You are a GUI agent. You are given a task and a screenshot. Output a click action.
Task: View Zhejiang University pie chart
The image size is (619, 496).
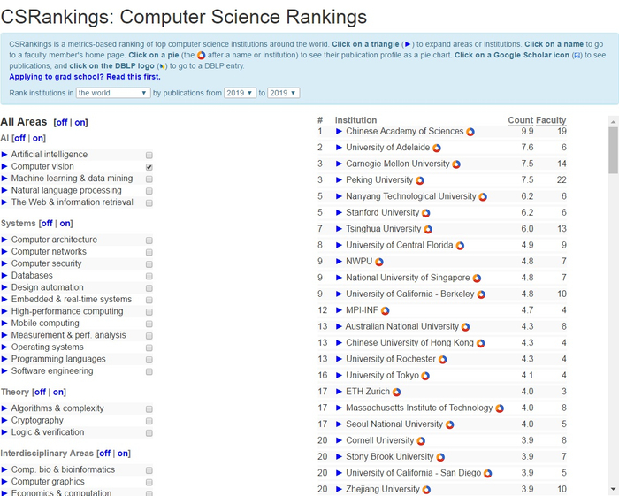426,490
